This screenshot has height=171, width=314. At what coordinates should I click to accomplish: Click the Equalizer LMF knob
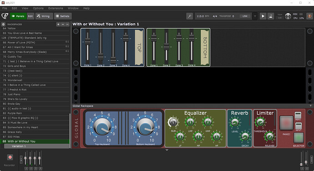190,122
